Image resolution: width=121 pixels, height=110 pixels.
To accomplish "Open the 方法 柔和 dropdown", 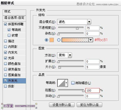I will (x=65, y=55).
